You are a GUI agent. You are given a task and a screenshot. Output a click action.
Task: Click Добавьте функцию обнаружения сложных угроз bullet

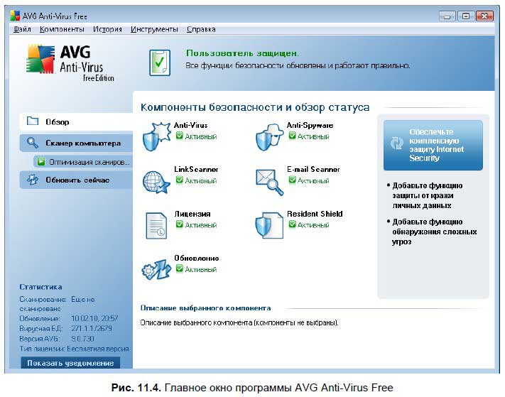(x=432, y=232)
